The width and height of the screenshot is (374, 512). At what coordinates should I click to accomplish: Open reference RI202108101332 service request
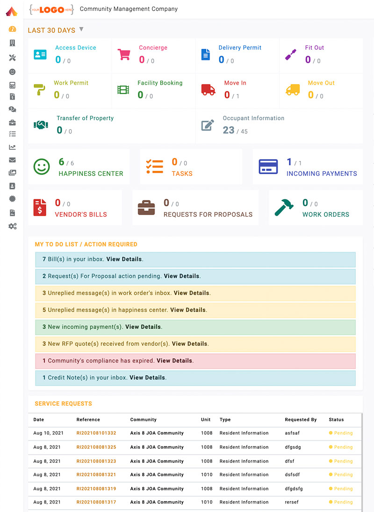click(x=96, y=433)
